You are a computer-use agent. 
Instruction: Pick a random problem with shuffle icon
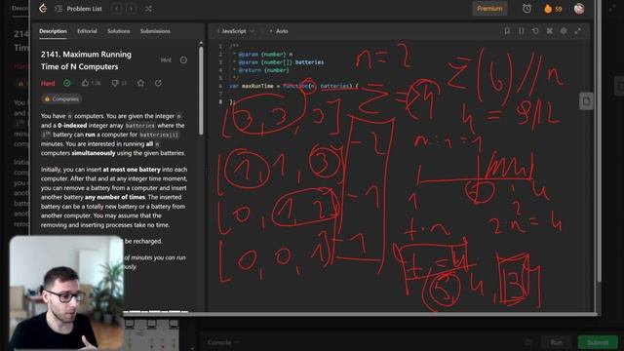pyautogui.click(x=148, y=9)
